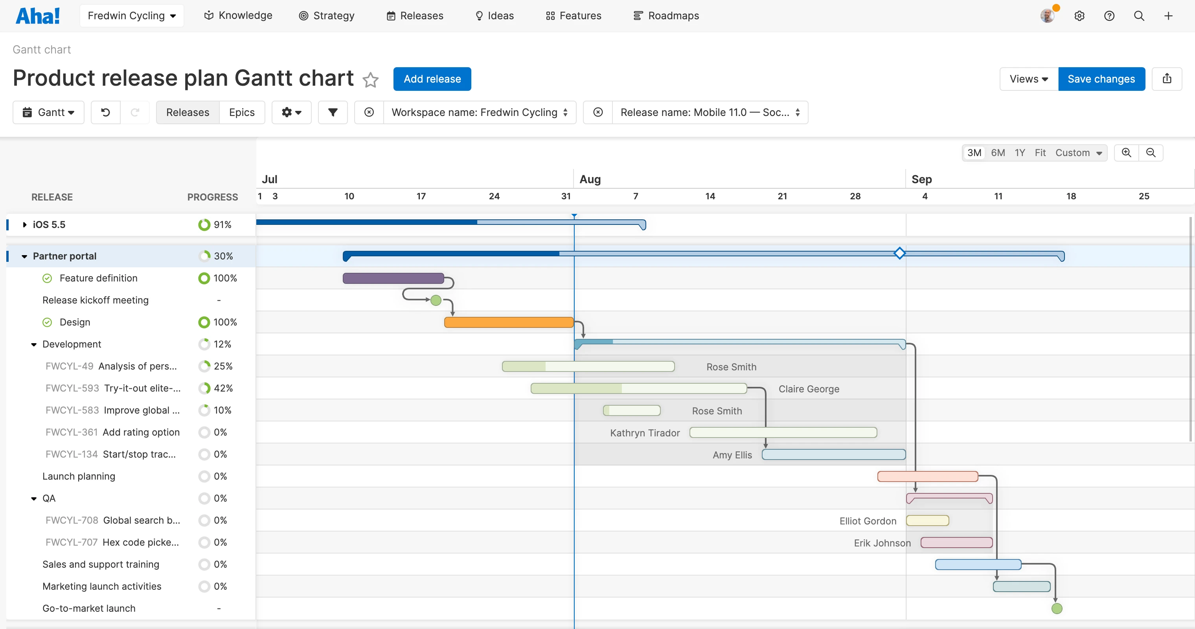
Task: Expand the iOS 5.5 release
Action: click(x=25, y=224)
